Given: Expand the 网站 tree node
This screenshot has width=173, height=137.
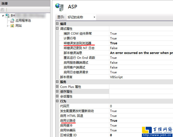Looking at the screenshot, I should point(8,26).
